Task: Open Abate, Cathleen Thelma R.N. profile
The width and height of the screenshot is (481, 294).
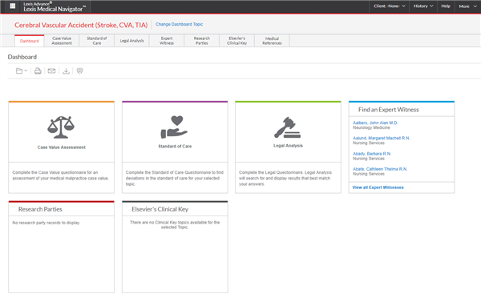Action: (x=380, y=169)
